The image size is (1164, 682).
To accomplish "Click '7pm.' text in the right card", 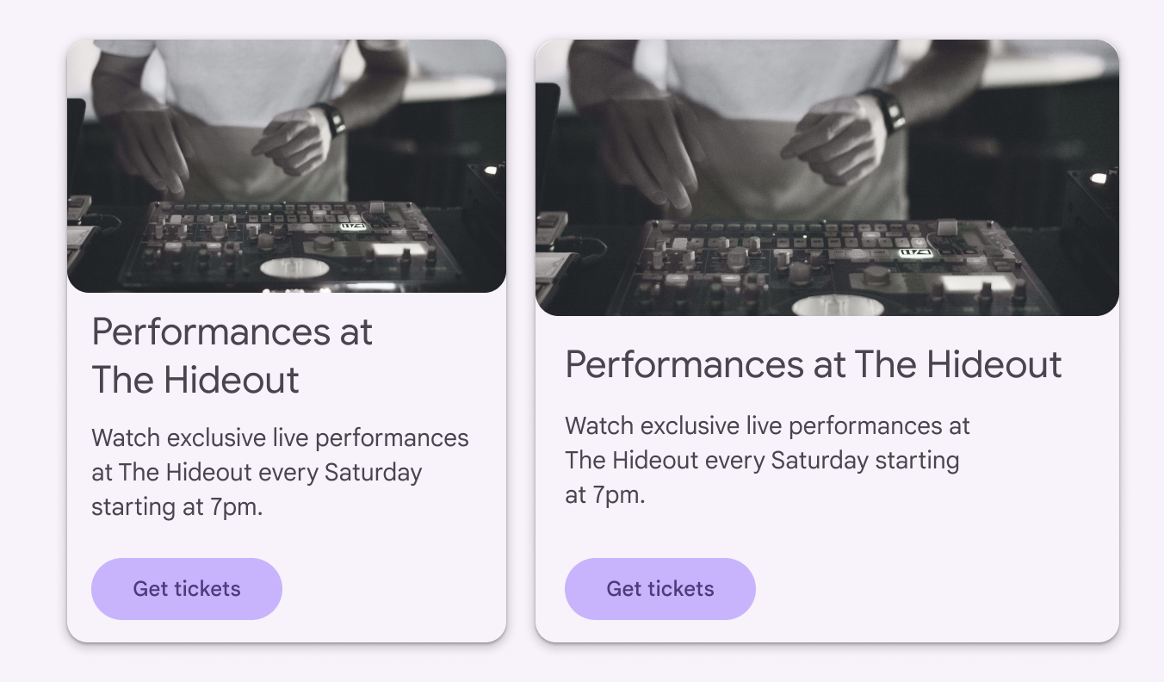I will [616, 495].
